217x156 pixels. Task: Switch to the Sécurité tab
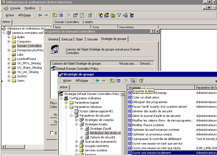92,39
